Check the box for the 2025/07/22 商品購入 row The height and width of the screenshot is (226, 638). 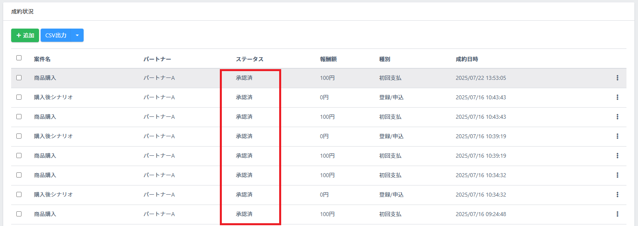click(x=19, y=78)
